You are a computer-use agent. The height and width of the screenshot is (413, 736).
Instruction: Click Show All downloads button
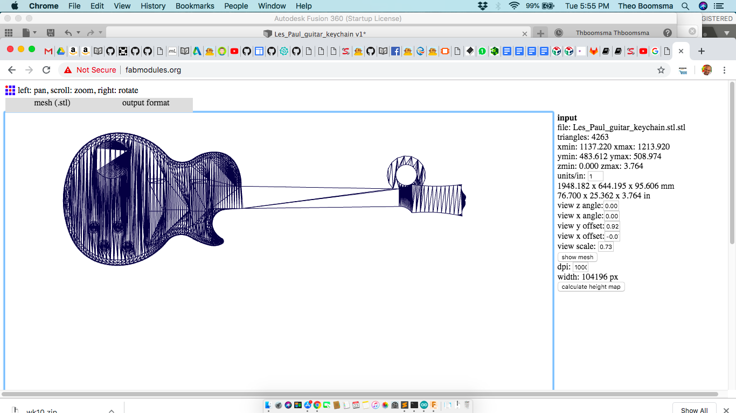695,410
